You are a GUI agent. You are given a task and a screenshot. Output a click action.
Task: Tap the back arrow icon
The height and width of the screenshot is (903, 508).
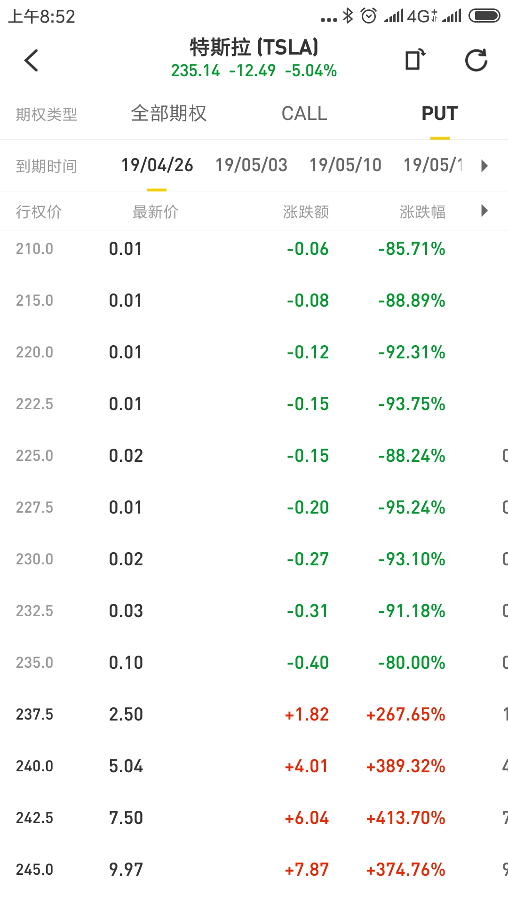click(x=31, y=60)
